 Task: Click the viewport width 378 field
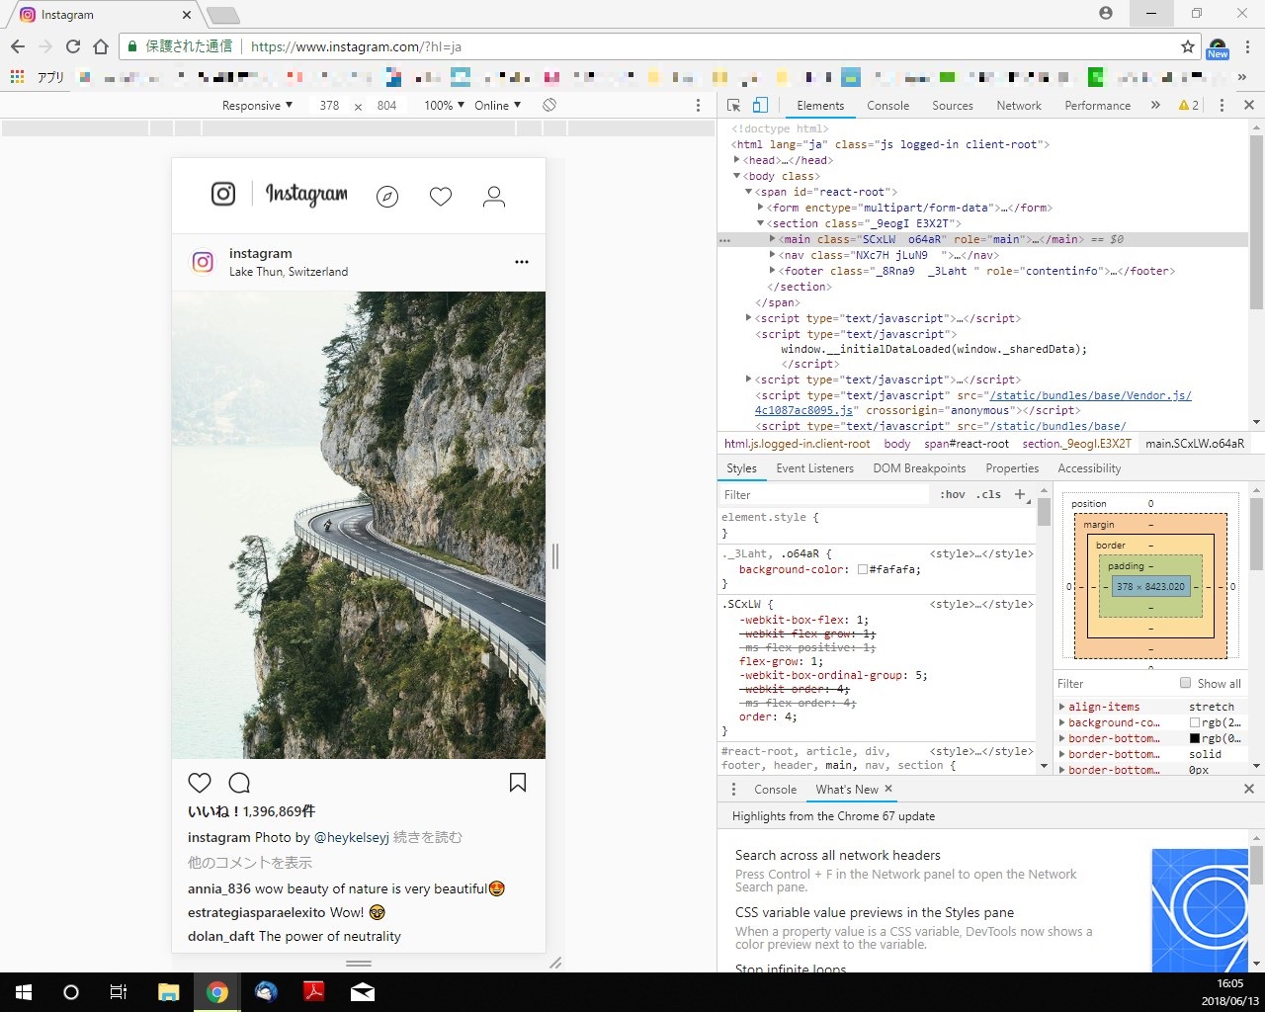329,105
